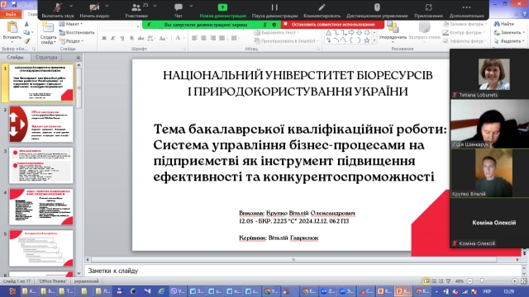Start a new screen share
The height and width of the screenshot is (297, 529).
tap(222, 10)
